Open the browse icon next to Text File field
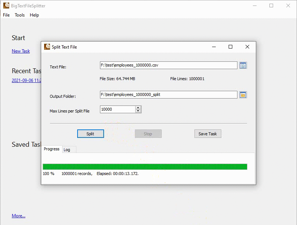Image resolution: width=297 pixels, height=225 pixels. [243, 65]
